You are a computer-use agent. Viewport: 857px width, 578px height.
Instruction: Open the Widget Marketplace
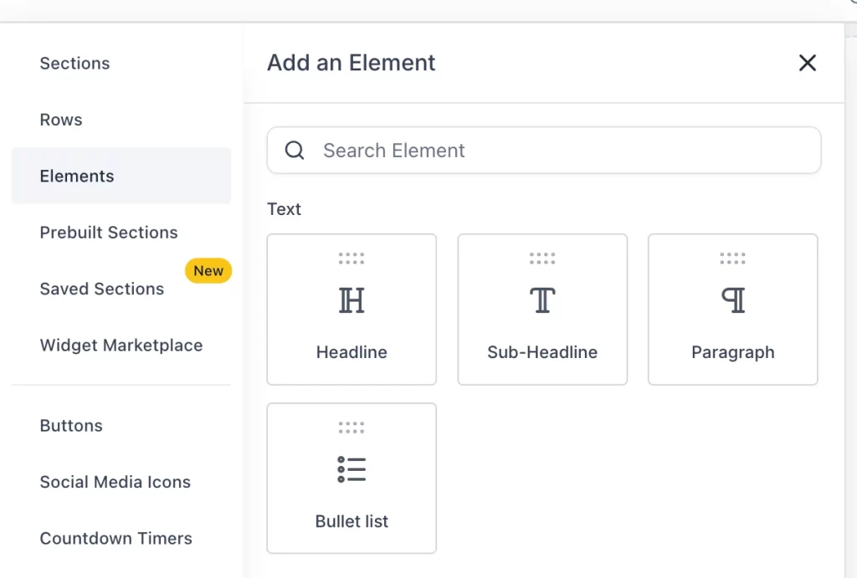pos(121,345)
